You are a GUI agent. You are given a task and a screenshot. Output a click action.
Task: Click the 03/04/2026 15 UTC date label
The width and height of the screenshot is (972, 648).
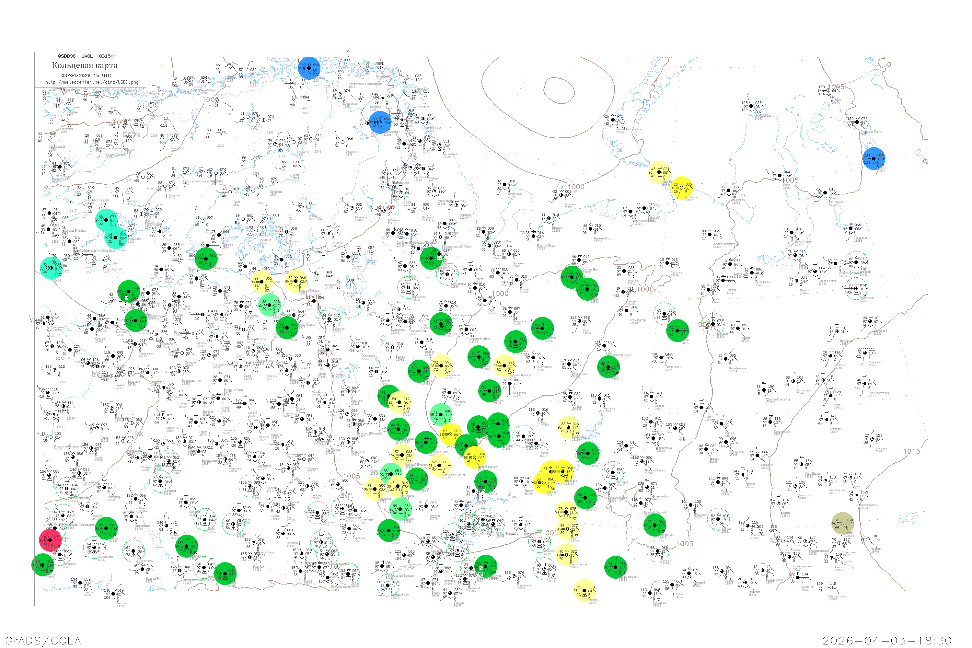coord(86,75)
